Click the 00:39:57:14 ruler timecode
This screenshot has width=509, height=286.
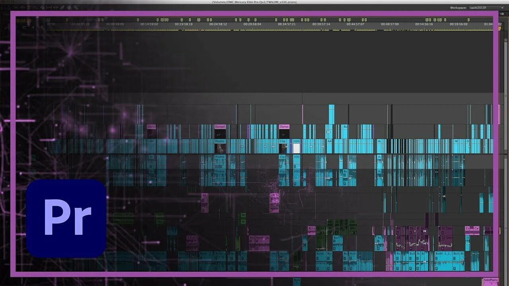pyautogui.click(x=321, y=24)
